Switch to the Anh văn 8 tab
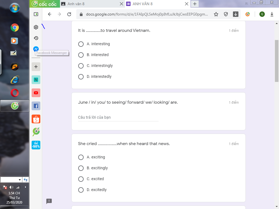The image size is (279, 209). point(90,4)
